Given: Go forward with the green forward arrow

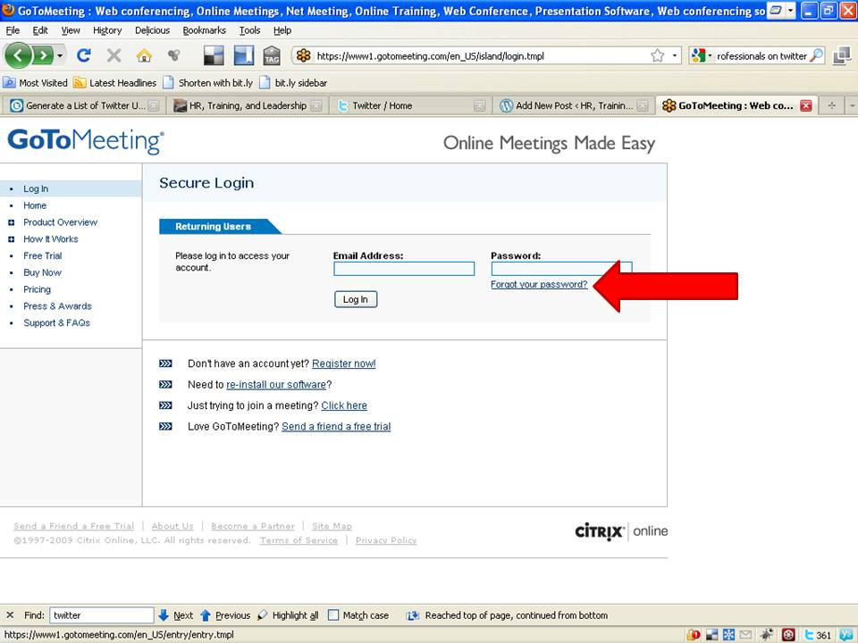Looking at the screenshot, I should 43,55.
